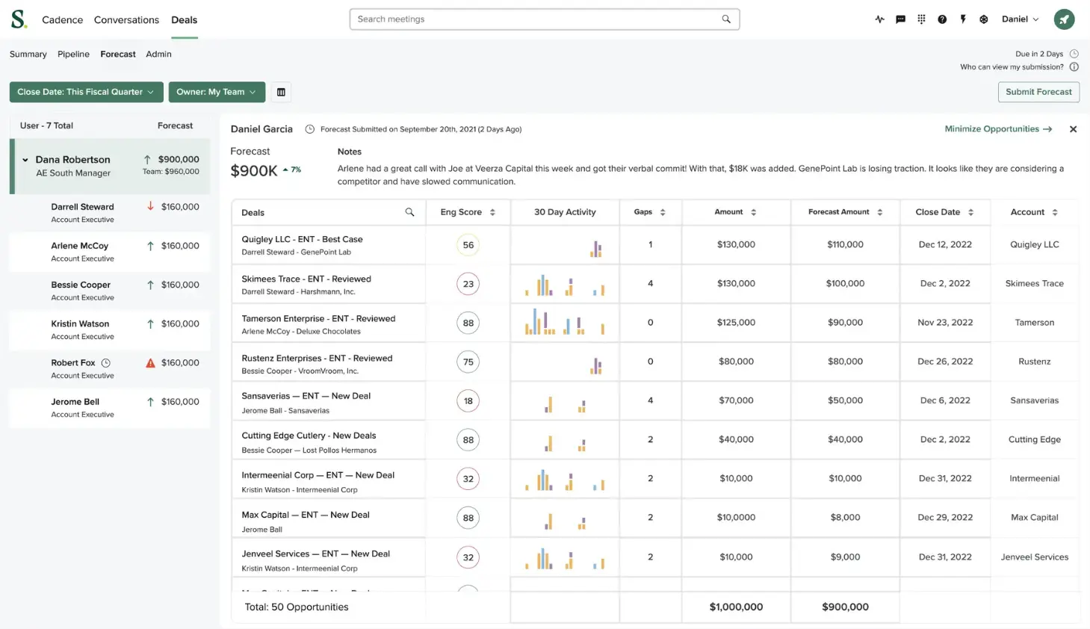This screenshot has height=629, width=1090.
Task: Open the activity pulse icon in header
Action: (x=879, y=19)
